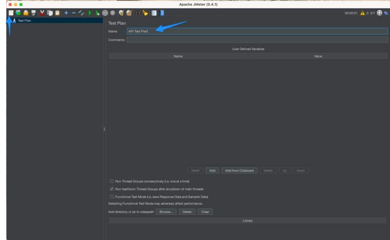This screenshot has width=390, height=240.
Task: Click the Detail button
Action: point(195,171)
